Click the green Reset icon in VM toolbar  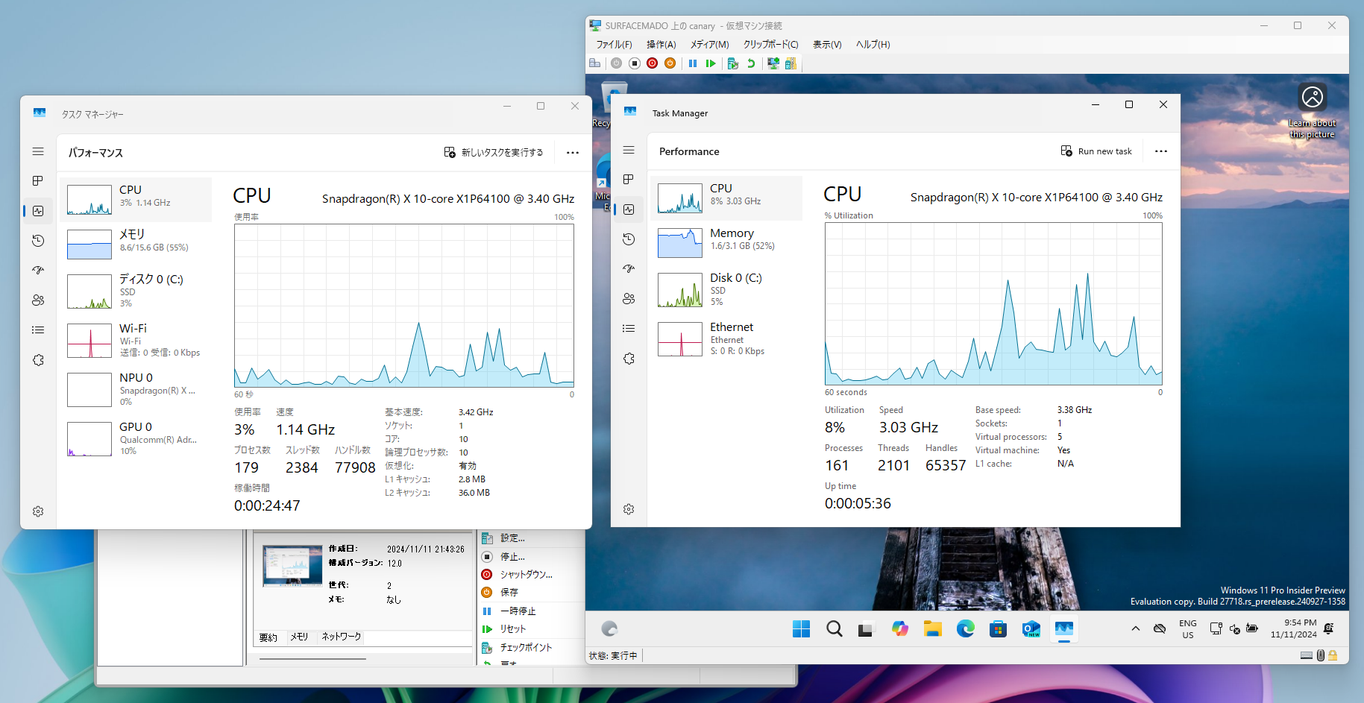pyautogui.click(x=711, y=63)
